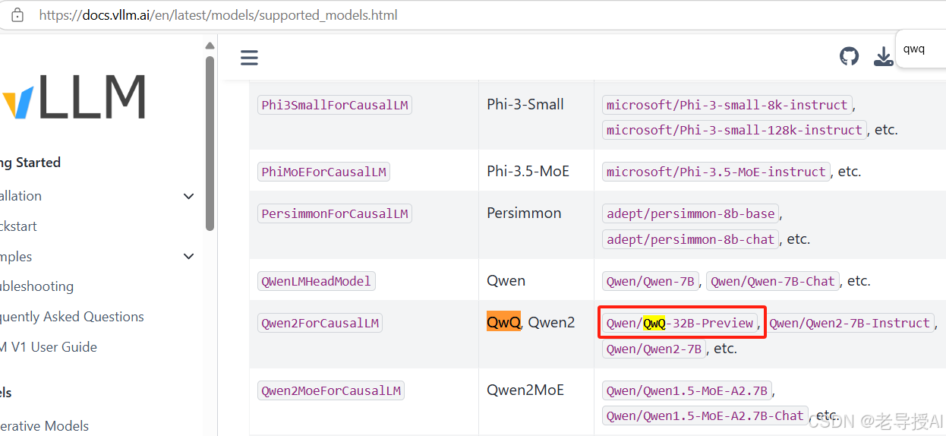
Task: Click the sidebar scroll up arrow
Action: (210, 46)
